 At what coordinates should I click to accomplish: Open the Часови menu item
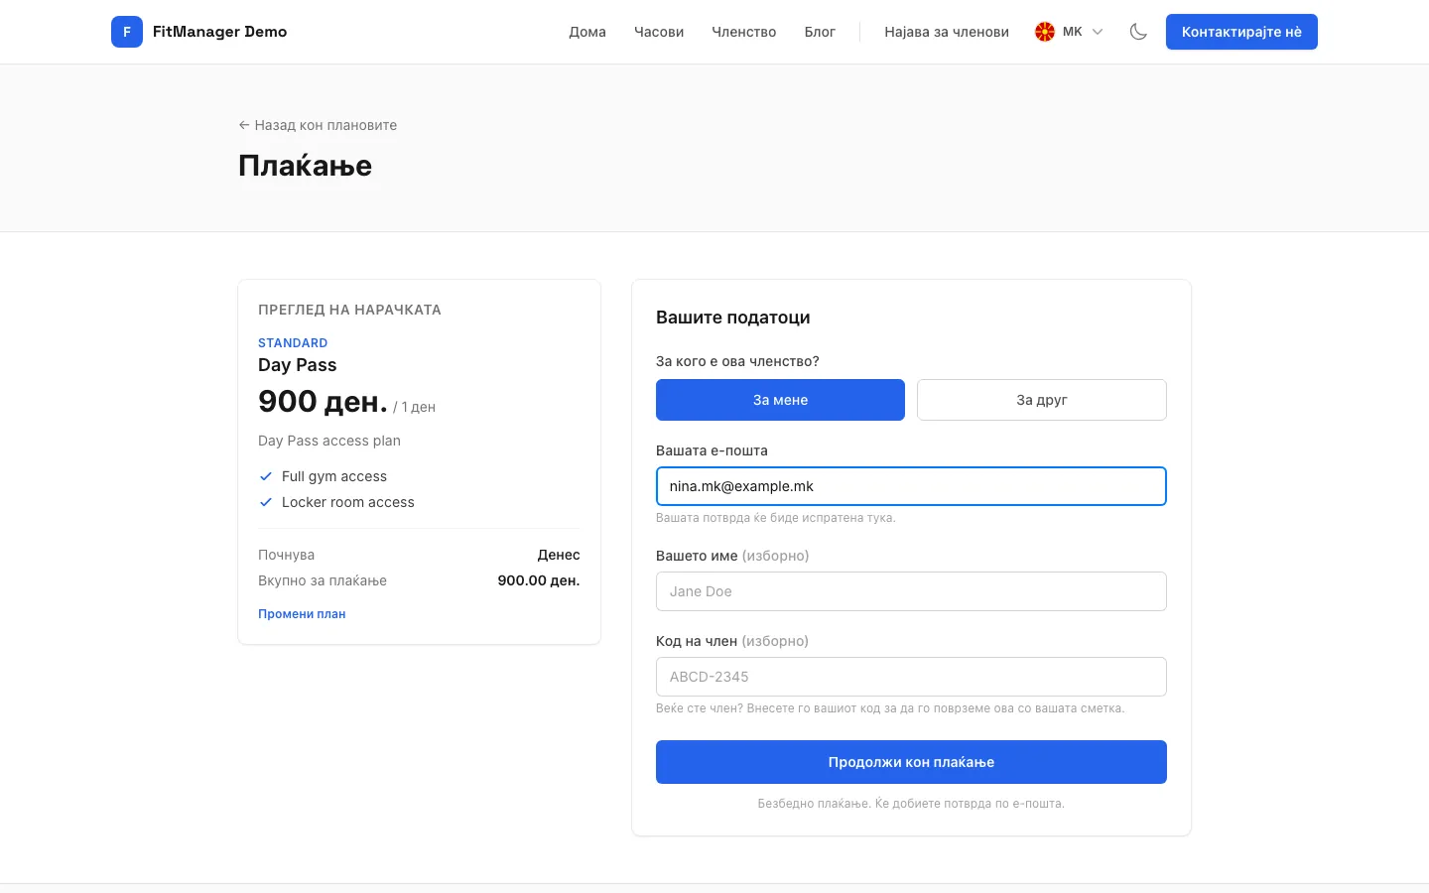point(659,32)
